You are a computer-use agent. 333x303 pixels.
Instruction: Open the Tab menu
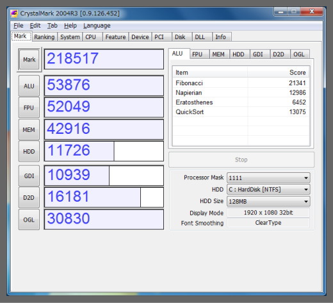pyautogui.click(x=53, y=26)
